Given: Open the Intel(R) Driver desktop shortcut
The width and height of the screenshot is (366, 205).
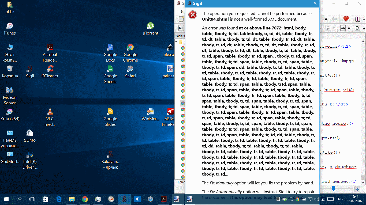Looking at the screenshot, I should pyautogui.click(x=30, y=160).
